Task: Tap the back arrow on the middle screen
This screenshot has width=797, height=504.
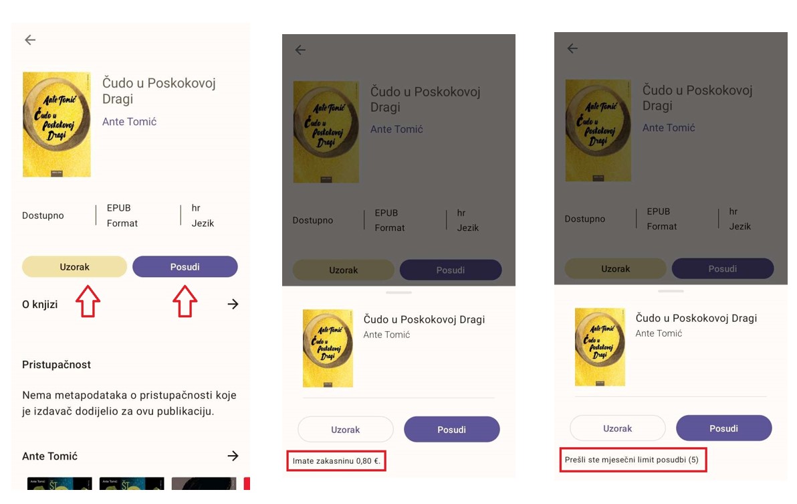Action: [x=300, y=50]
